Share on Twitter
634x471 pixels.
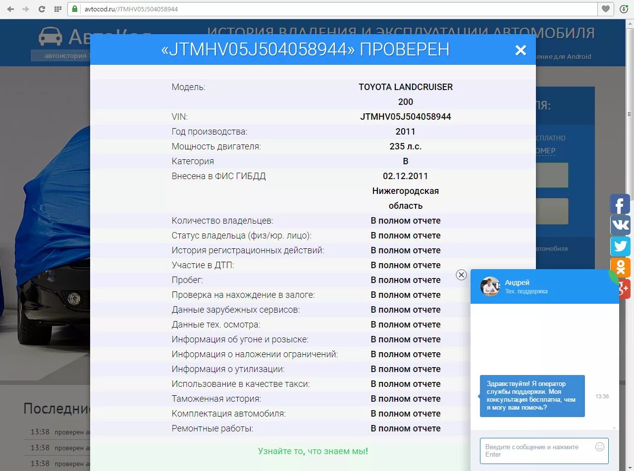click(620, 246)
